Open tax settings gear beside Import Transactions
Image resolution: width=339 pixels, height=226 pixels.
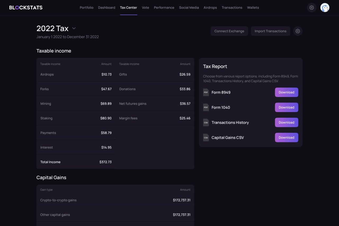(298, 31)
